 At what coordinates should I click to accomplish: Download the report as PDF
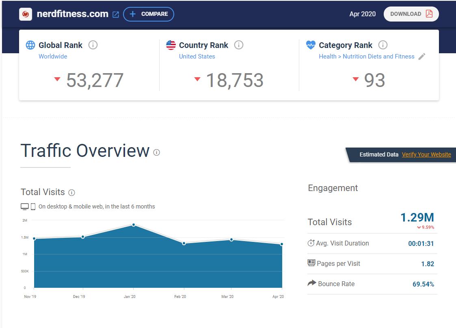pos(411,14)
